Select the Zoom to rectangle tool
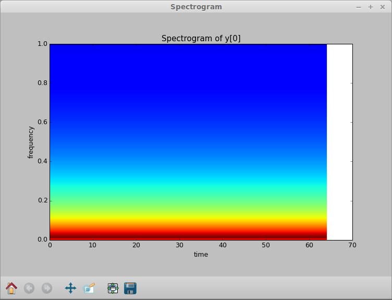The image size is (392, 300). click(x=89, y=288)
